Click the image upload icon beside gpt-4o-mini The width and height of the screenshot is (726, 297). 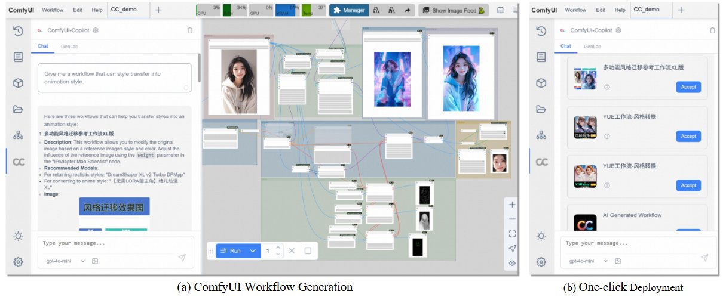click(x=94, y=261)
